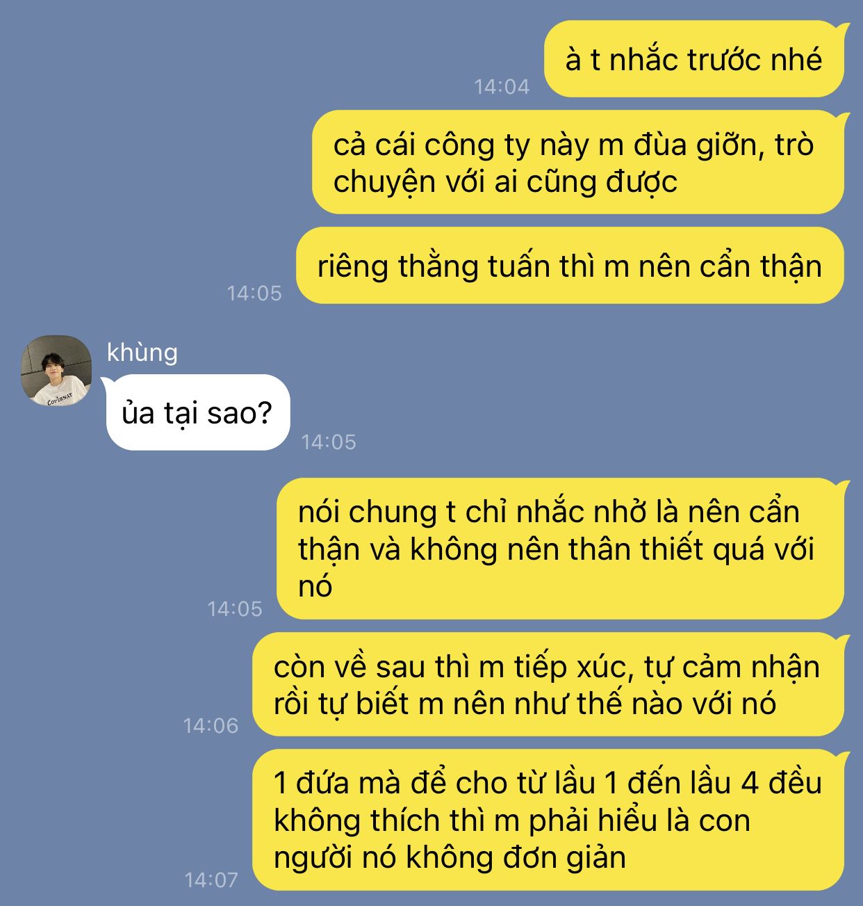Tap the sender name khùng
The image size is (863, 906).
pyautogui.click(x=142, y=353)
